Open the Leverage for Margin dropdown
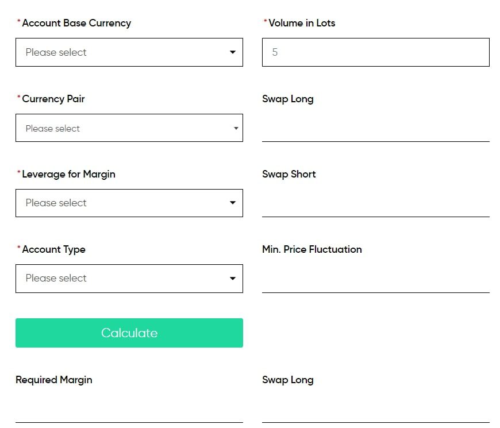The image size is (500, 428). 129,203
